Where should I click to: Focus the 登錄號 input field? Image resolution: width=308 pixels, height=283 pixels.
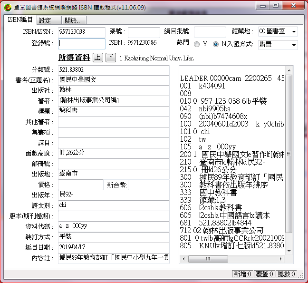(x=82, y=43)
